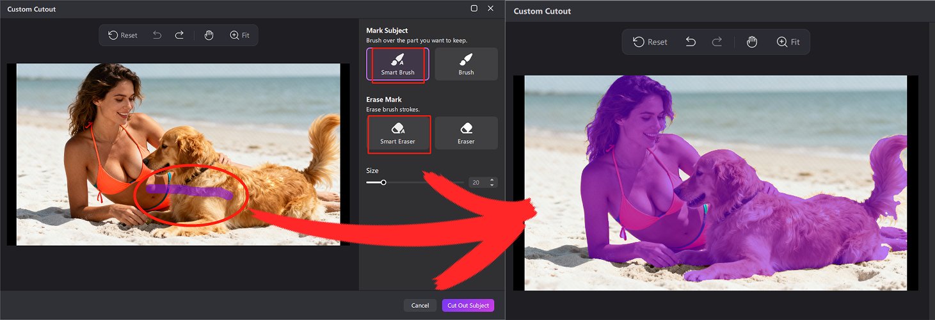Viewport: 935px width, 320px height.
Task: Click the Cancel button
Action: [x=420, y=305]
